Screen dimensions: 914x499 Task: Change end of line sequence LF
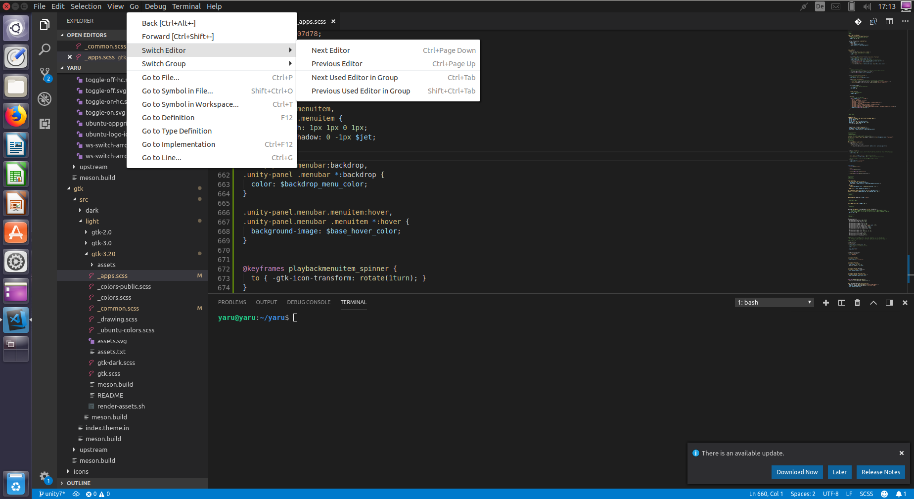point(849,494)
